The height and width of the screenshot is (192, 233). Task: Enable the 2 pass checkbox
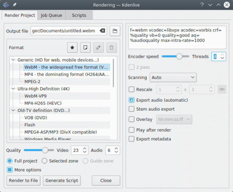click(132, 67)
